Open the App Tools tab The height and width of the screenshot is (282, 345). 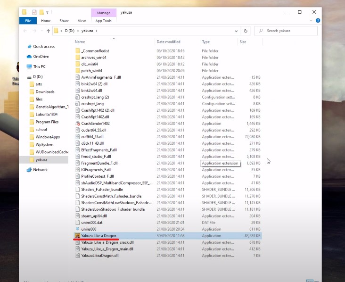[103, 21]
